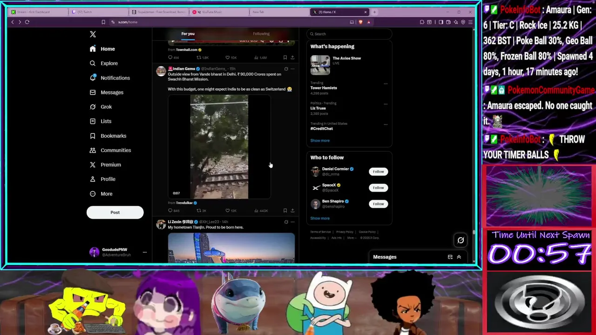This screenshot has width=596, height=335.
Task: Click the X search field
Action: [x=349, y=34]
